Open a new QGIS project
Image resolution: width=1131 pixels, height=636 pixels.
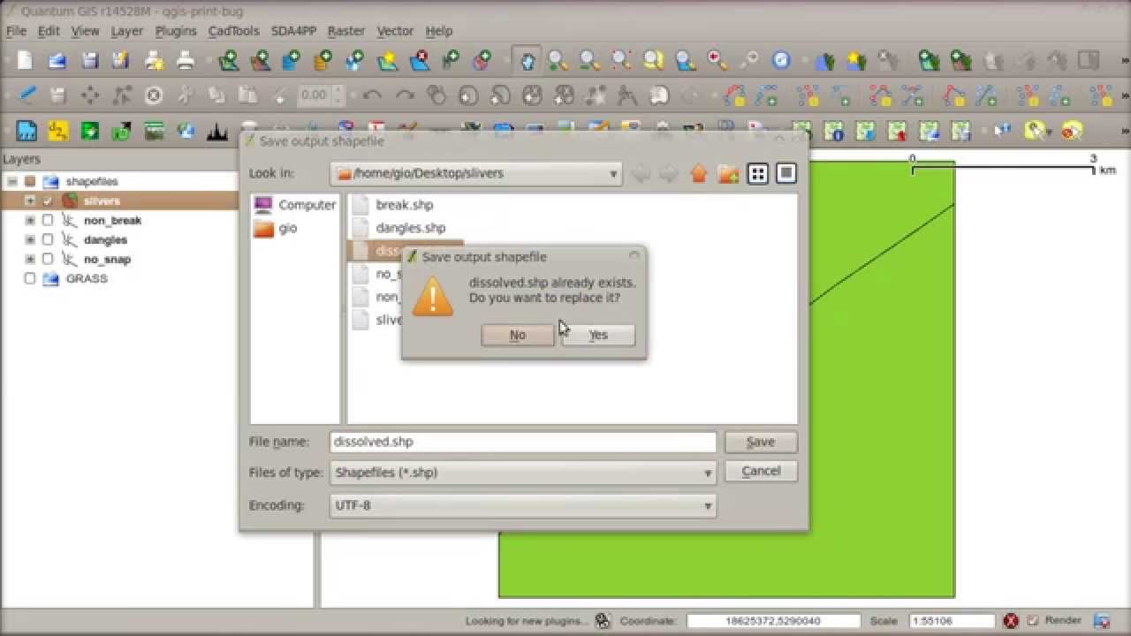[24, 62]
